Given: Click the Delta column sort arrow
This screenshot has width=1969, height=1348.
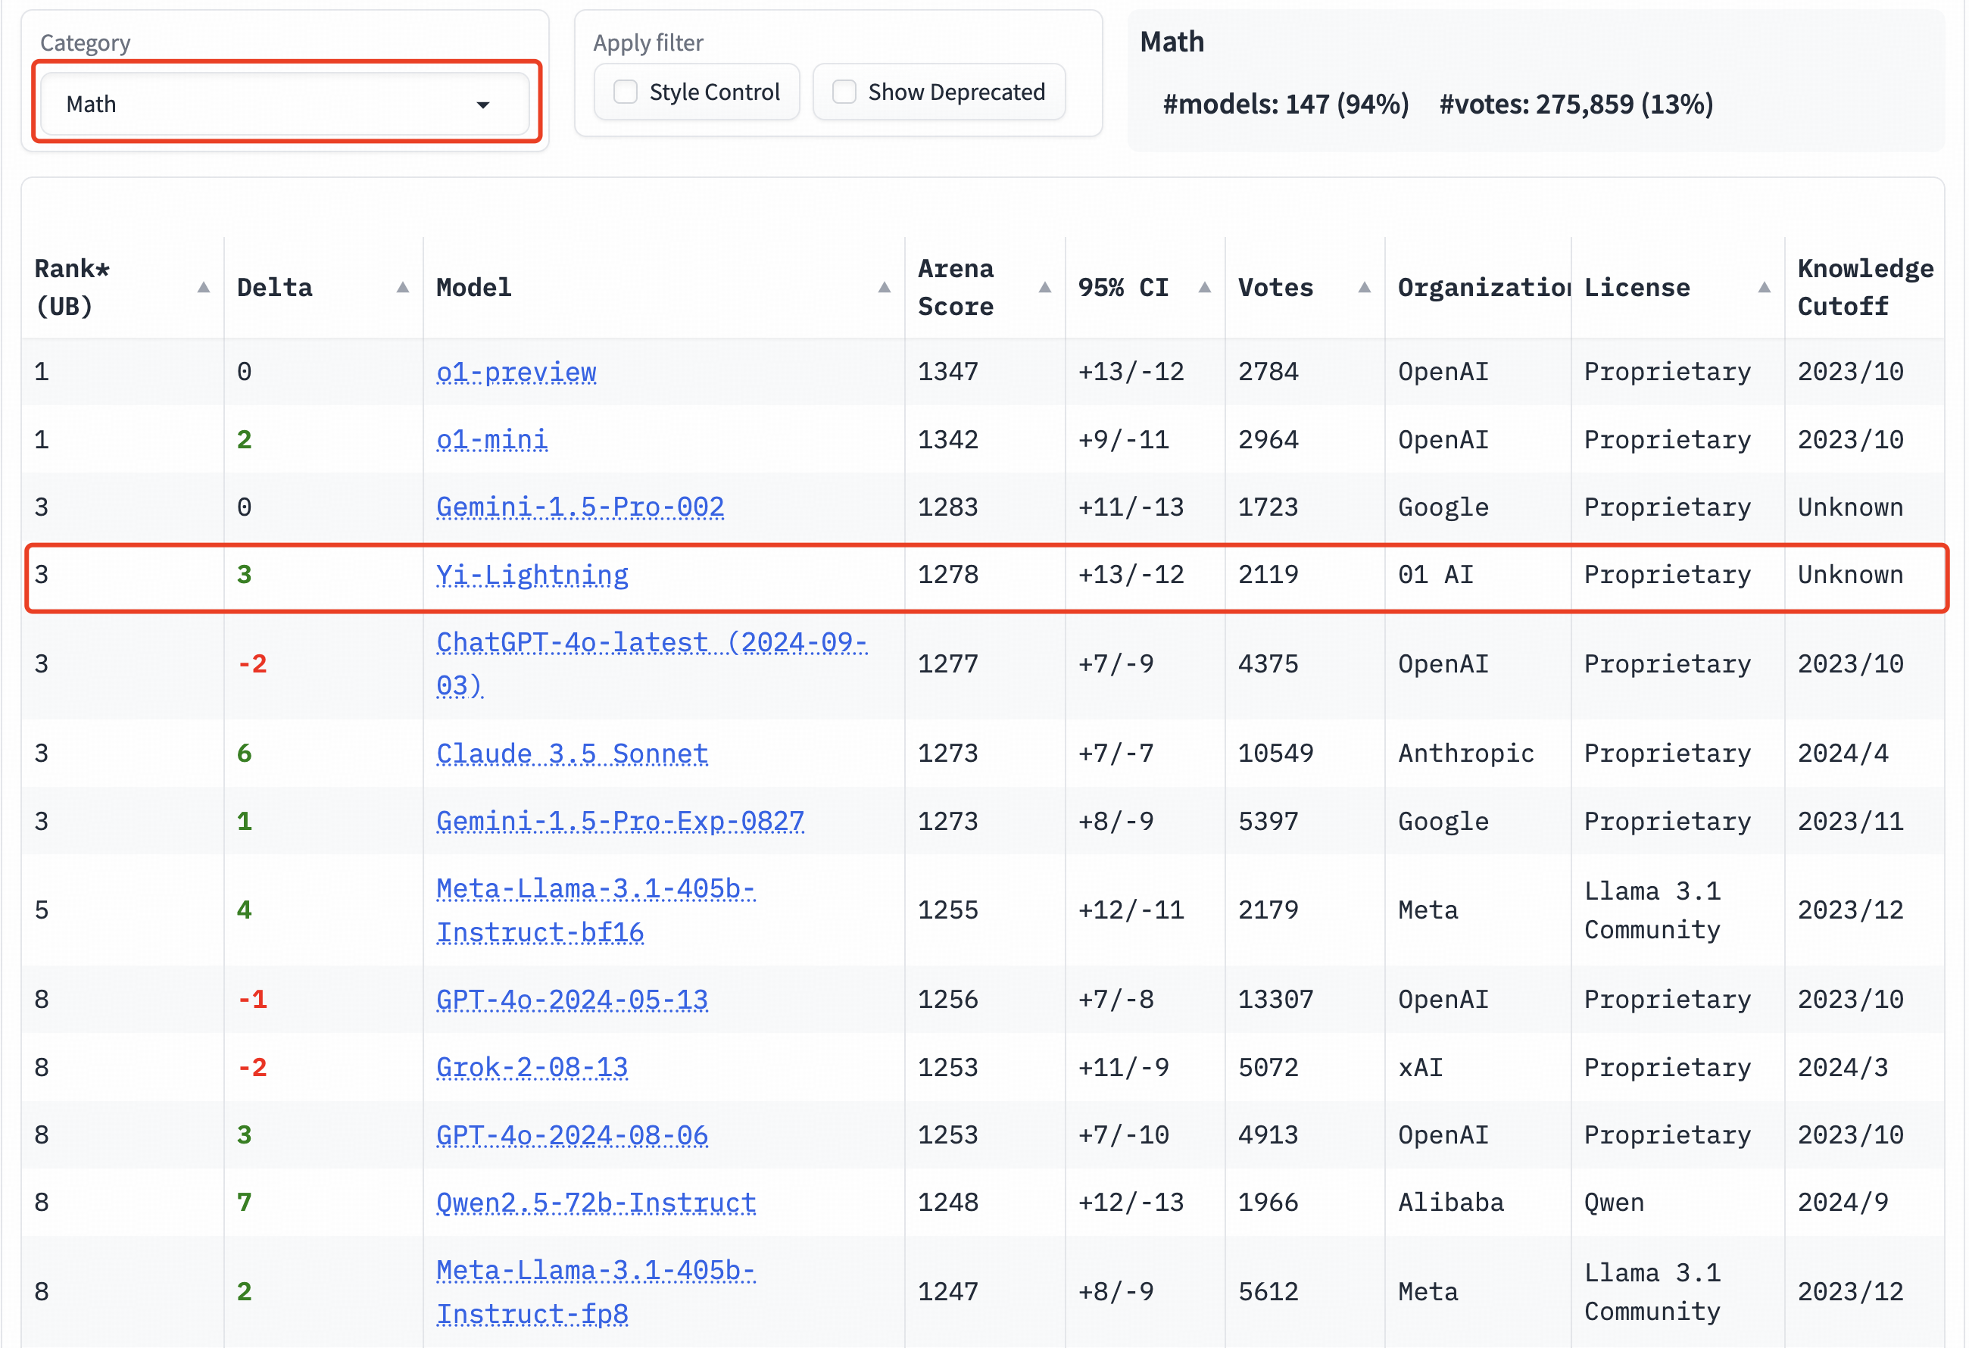Looking at the screenshot, I should pyautogui.click(x=402, y=288).
